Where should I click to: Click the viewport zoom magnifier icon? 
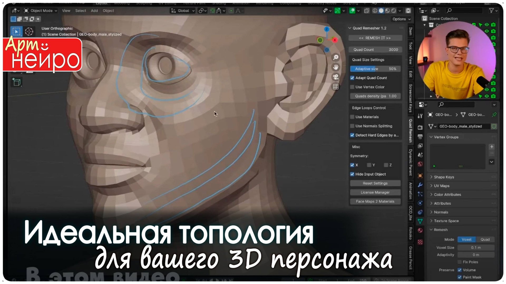click(x=335, y=57)
